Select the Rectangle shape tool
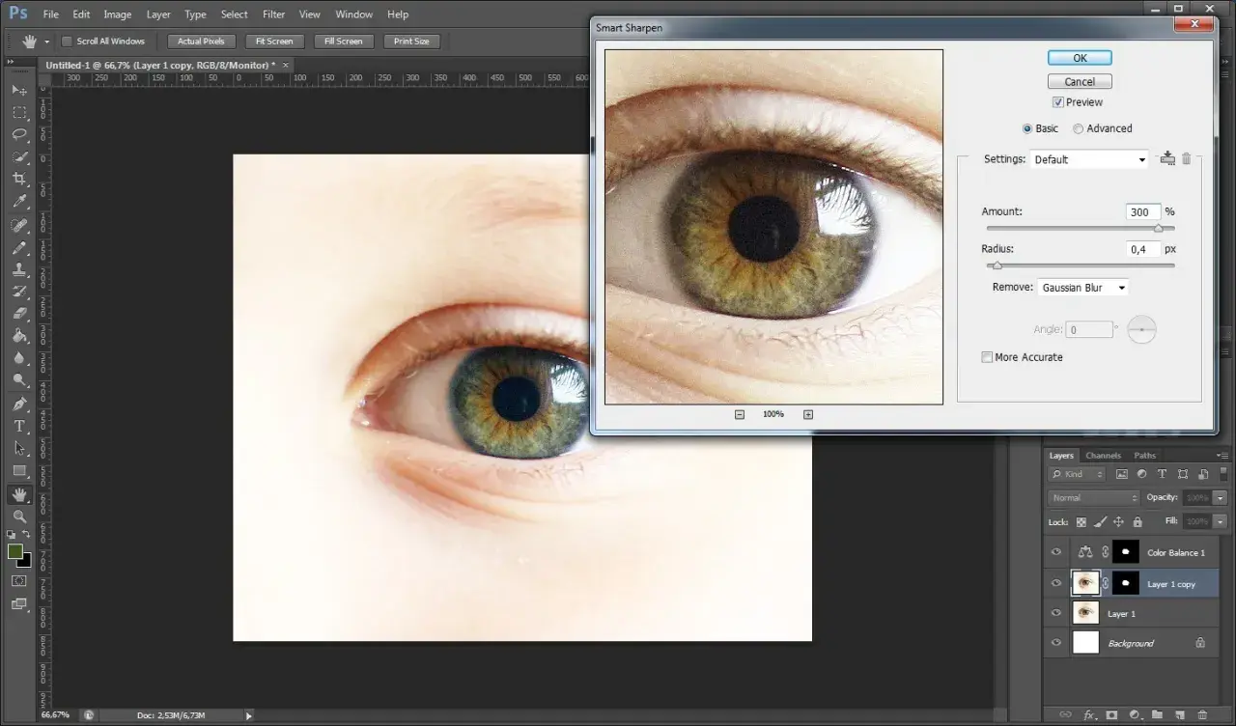The height and width of the screenshot is (726, 1236). [19, 471]
